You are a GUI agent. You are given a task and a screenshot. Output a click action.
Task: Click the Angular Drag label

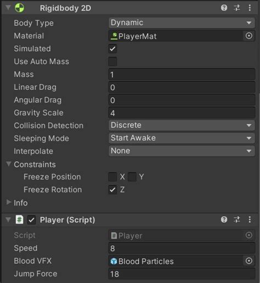(x=38, y=100)
